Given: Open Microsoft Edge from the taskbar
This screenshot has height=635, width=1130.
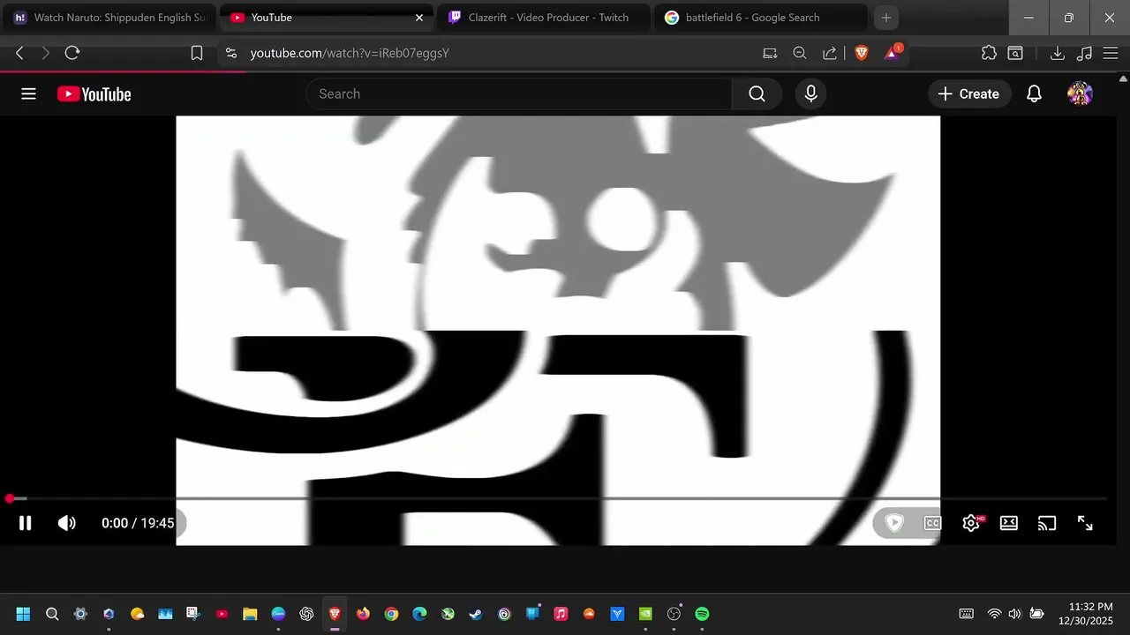Looking at the screenshot, I should tap(419, 614).
